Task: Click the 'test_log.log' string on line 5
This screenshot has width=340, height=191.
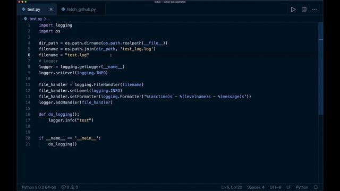Action: [137, 49]
